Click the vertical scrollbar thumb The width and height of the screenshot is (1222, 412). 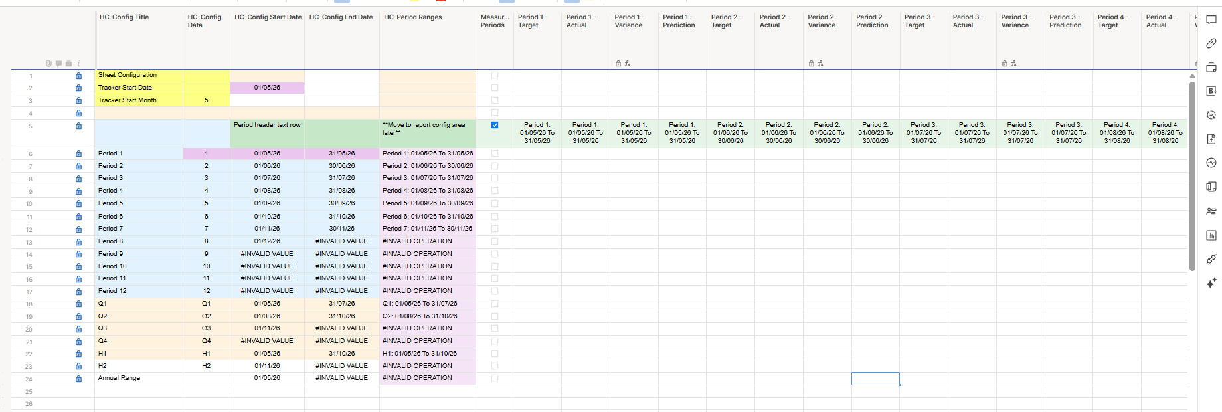pyautogui.click(x=1192, y=176)
